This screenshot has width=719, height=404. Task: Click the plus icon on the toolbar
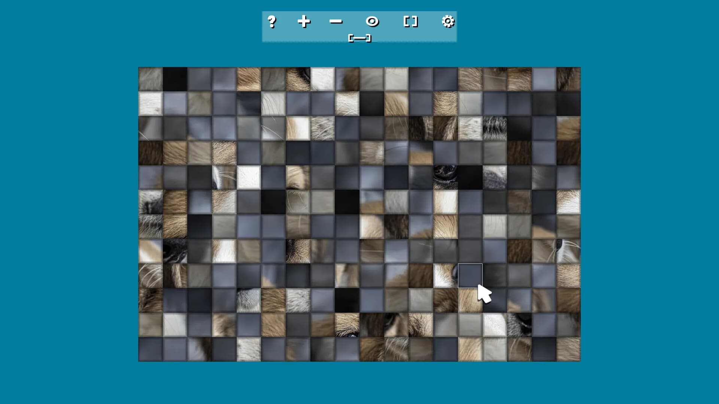(304, 22)
